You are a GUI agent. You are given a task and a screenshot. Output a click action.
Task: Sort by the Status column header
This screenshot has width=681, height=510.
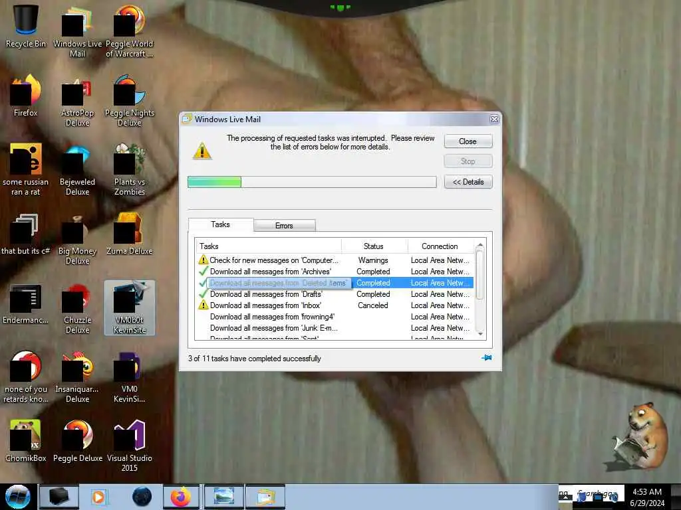click(374, 246)
